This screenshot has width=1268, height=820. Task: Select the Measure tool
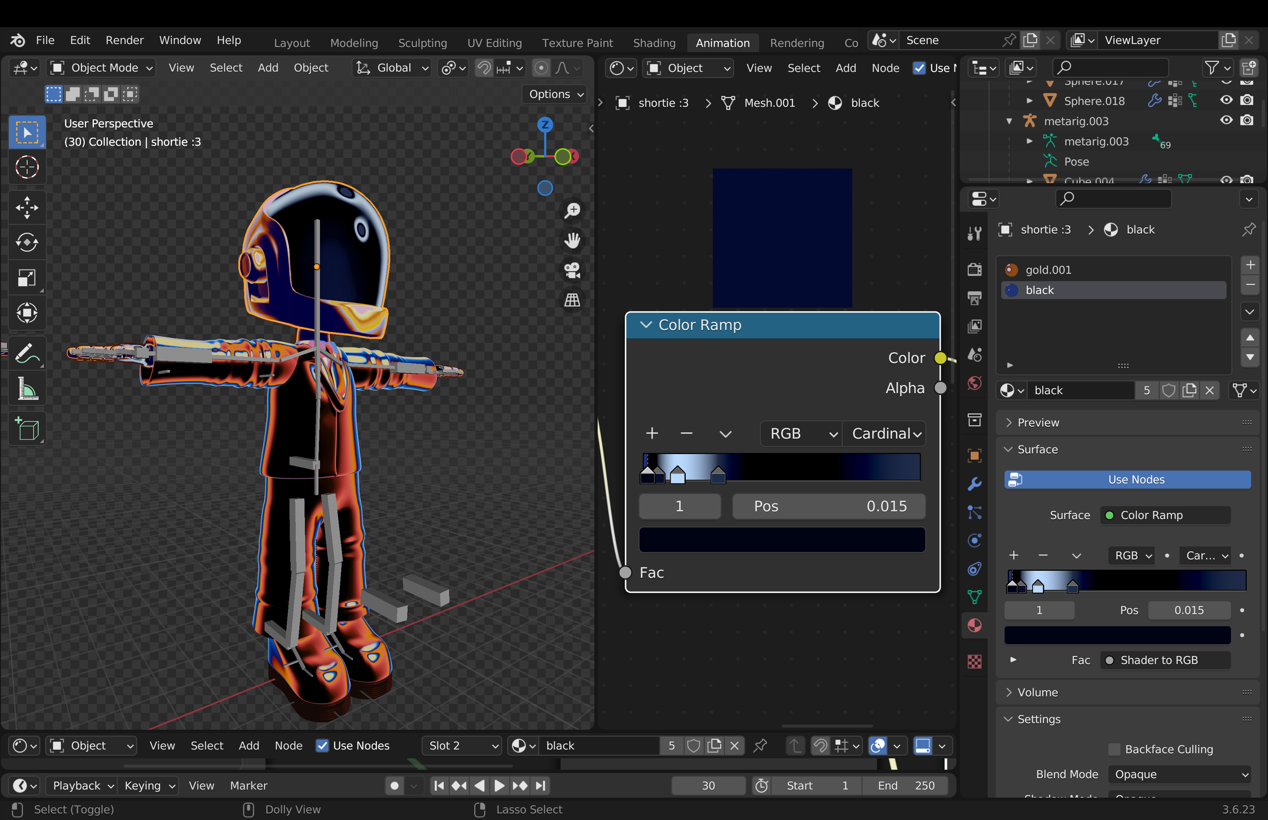click(26, 389)
